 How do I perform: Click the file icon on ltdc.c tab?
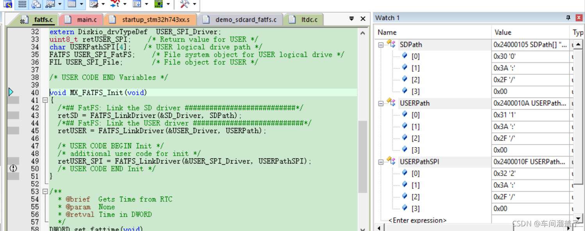point(293,20)
